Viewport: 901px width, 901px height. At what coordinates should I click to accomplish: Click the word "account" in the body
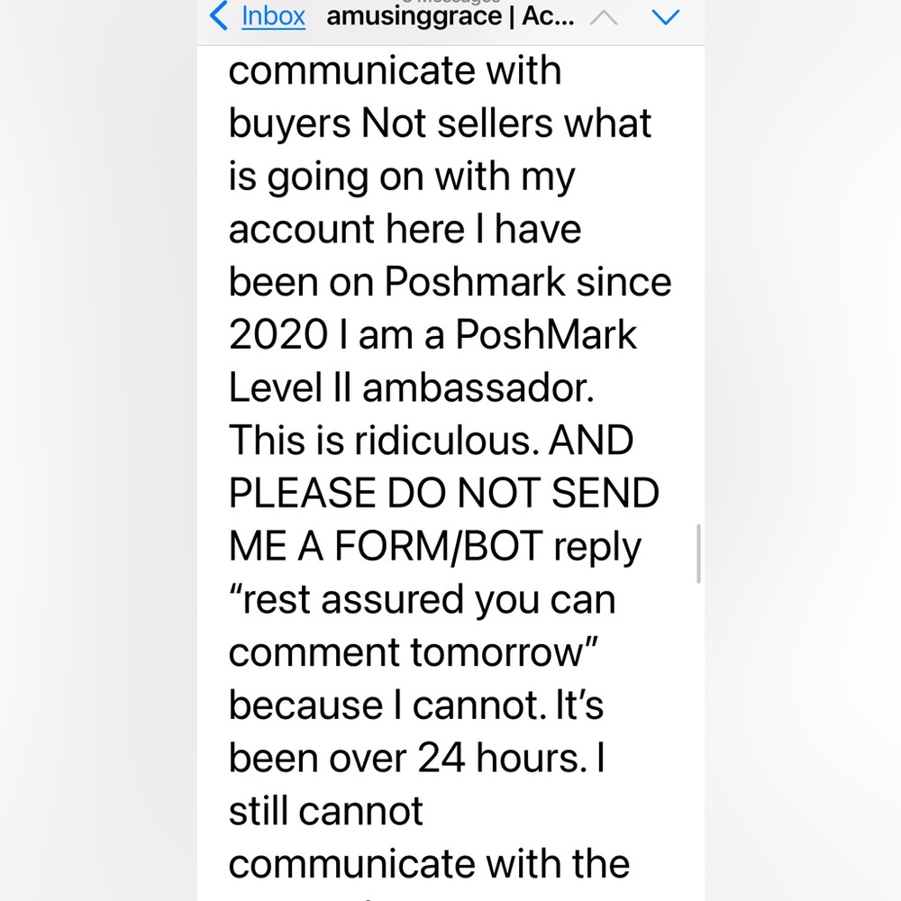302,229
